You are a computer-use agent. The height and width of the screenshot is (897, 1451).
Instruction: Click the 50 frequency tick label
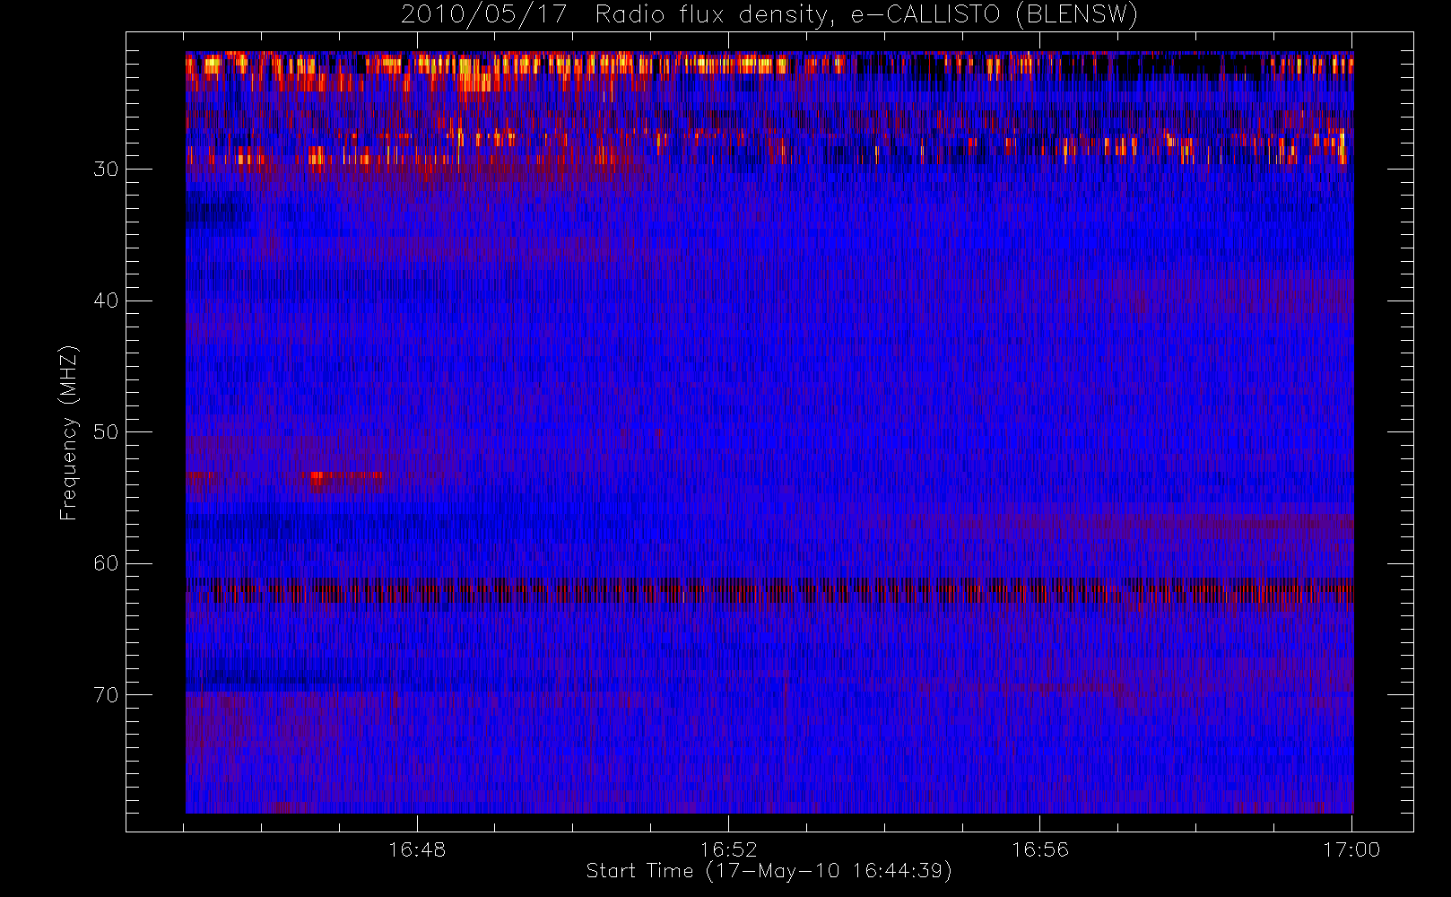(x=106, y=431)
